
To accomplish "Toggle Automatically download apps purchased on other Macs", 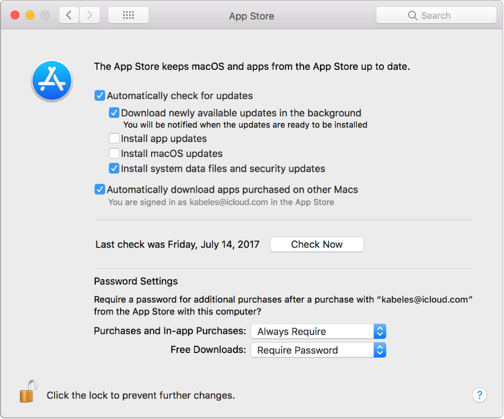I will pos(100,189).
